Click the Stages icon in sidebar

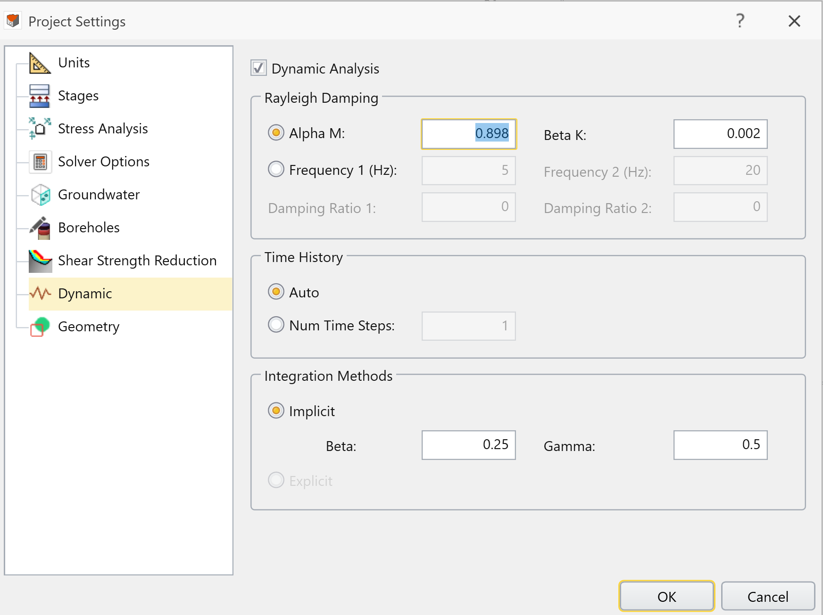click(40, 96)
